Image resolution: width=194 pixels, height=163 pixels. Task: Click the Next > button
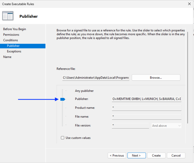coord(136,155)
